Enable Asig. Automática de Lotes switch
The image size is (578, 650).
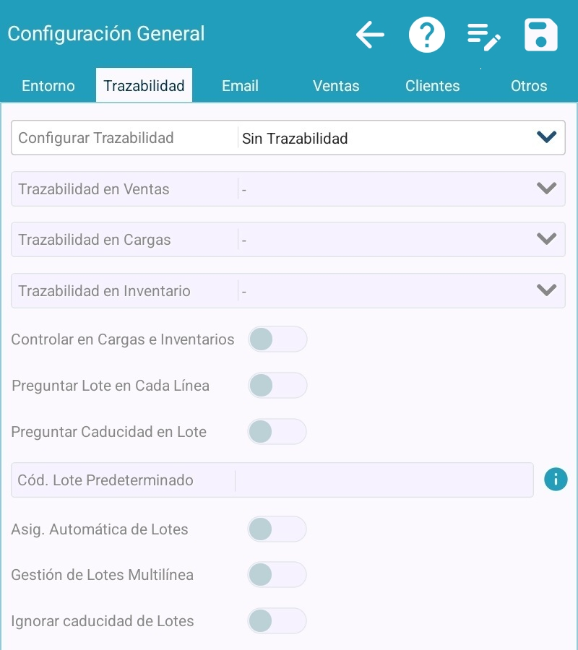pyautogui.click(x=277, y=529)
